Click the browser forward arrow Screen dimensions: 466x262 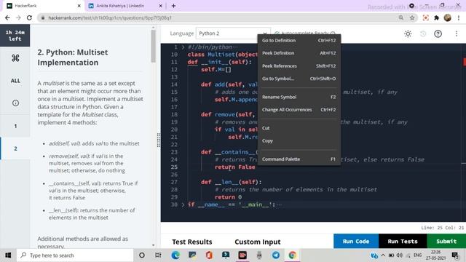18,17
